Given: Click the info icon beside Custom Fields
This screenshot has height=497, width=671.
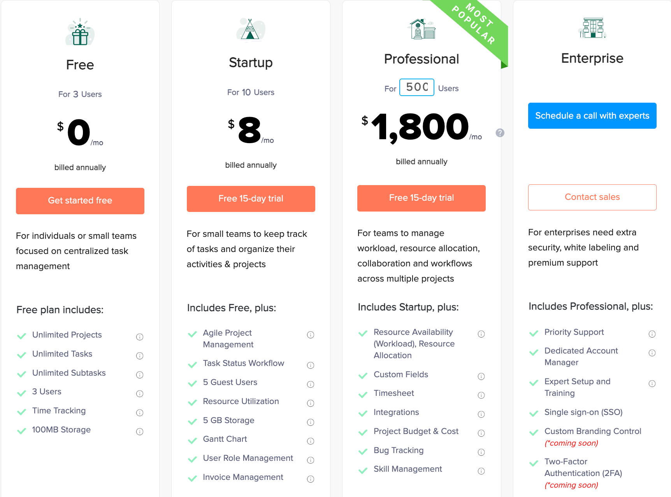Looking at the screenshot, I should coord(481,376).
